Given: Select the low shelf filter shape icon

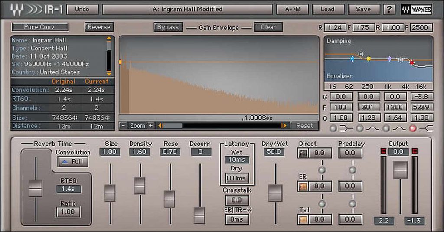Looking at the screenshot, I should click(x=346, y=129).
